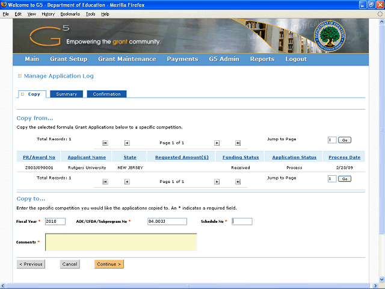Click the Received funding status cell
The image size is (385, 289).
(x=241, y=168)
